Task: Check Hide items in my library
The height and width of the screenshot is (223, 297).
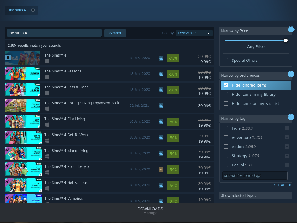Action: pyautogui.click(x=226, y=94)
